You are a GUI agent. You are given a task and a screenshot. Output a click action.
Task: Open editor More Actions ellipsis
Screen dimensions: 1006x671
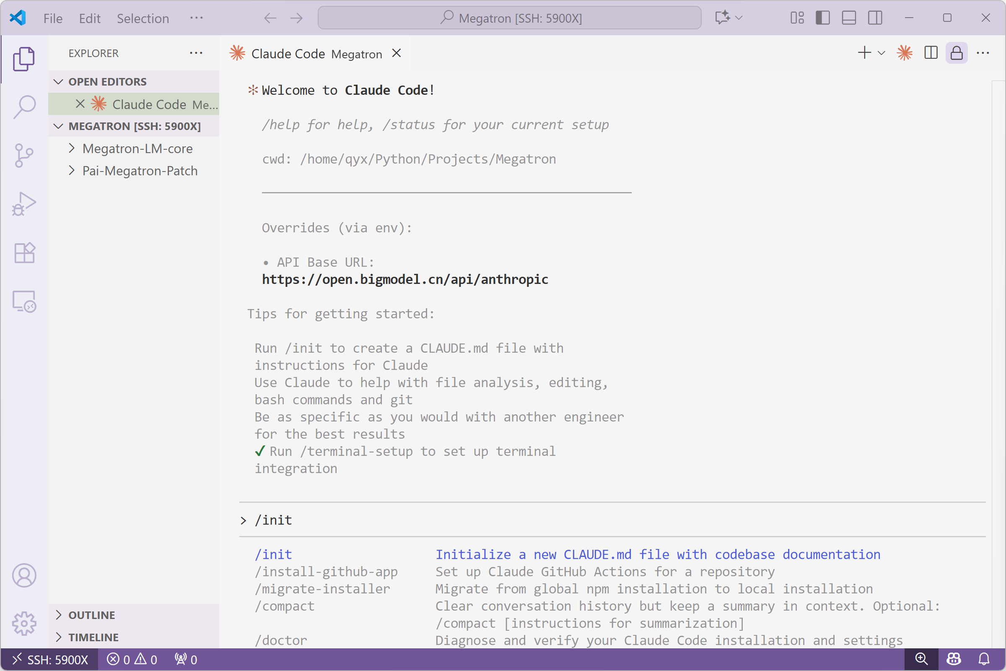click(x=983, y=53)
